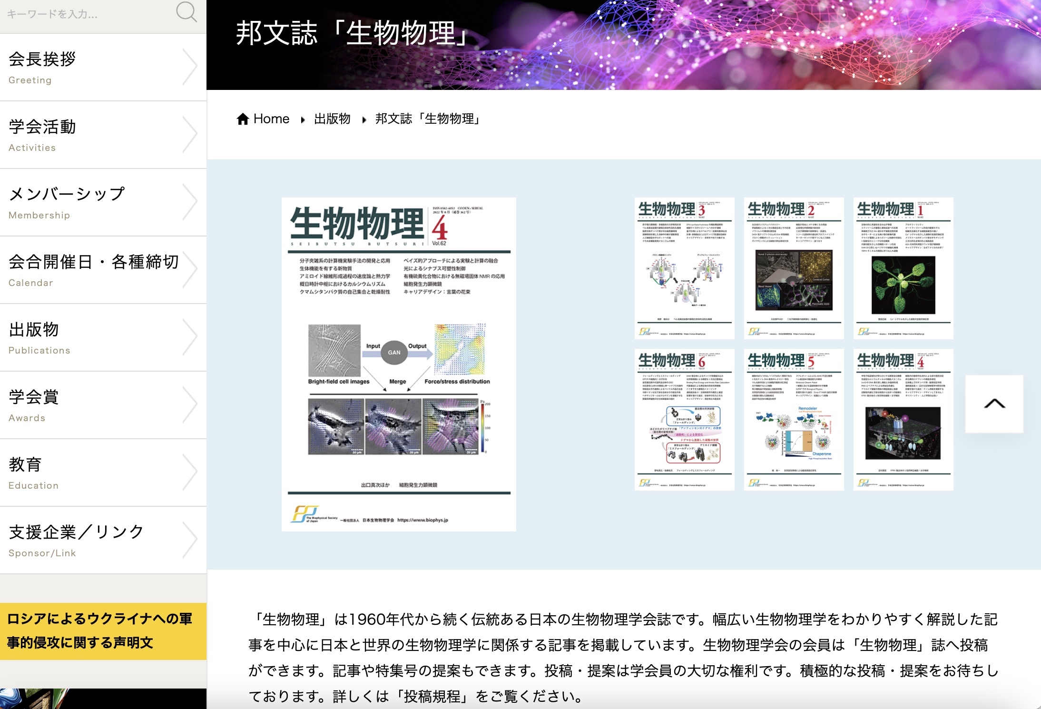The width and height of the screenshot is (1041, 709).
Task: Expand the 学会活動 Activities chevron
Action: pyautogui.click(x=190, y=135)
